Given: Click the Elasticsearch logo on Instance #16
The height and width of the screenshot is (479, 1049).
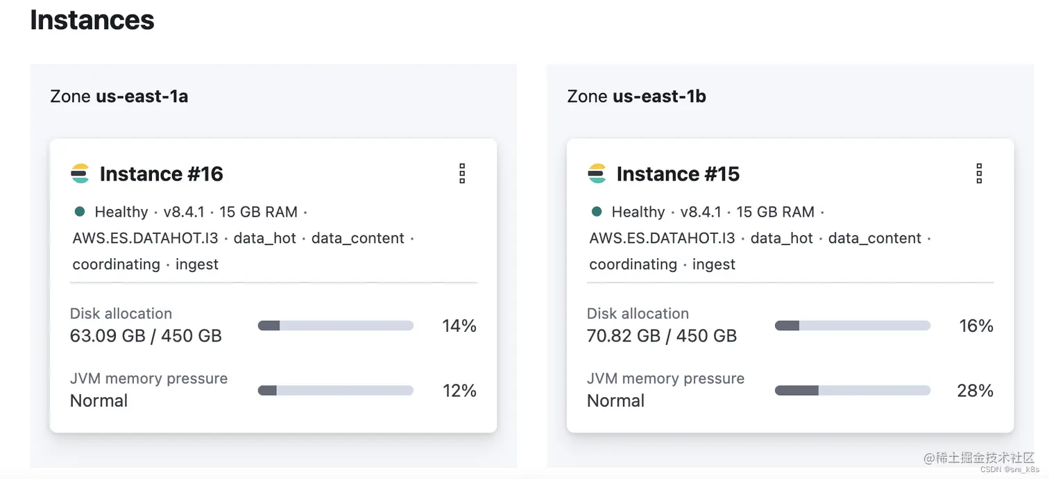Looking at the screenshot, I should tap(80, 174).
